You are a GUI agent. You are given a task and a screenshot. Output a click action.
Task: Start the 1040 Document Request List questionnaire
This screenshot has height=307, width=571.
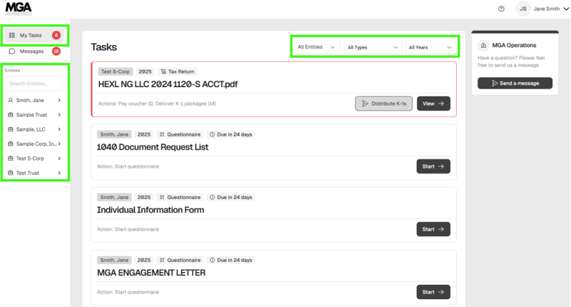433,166
